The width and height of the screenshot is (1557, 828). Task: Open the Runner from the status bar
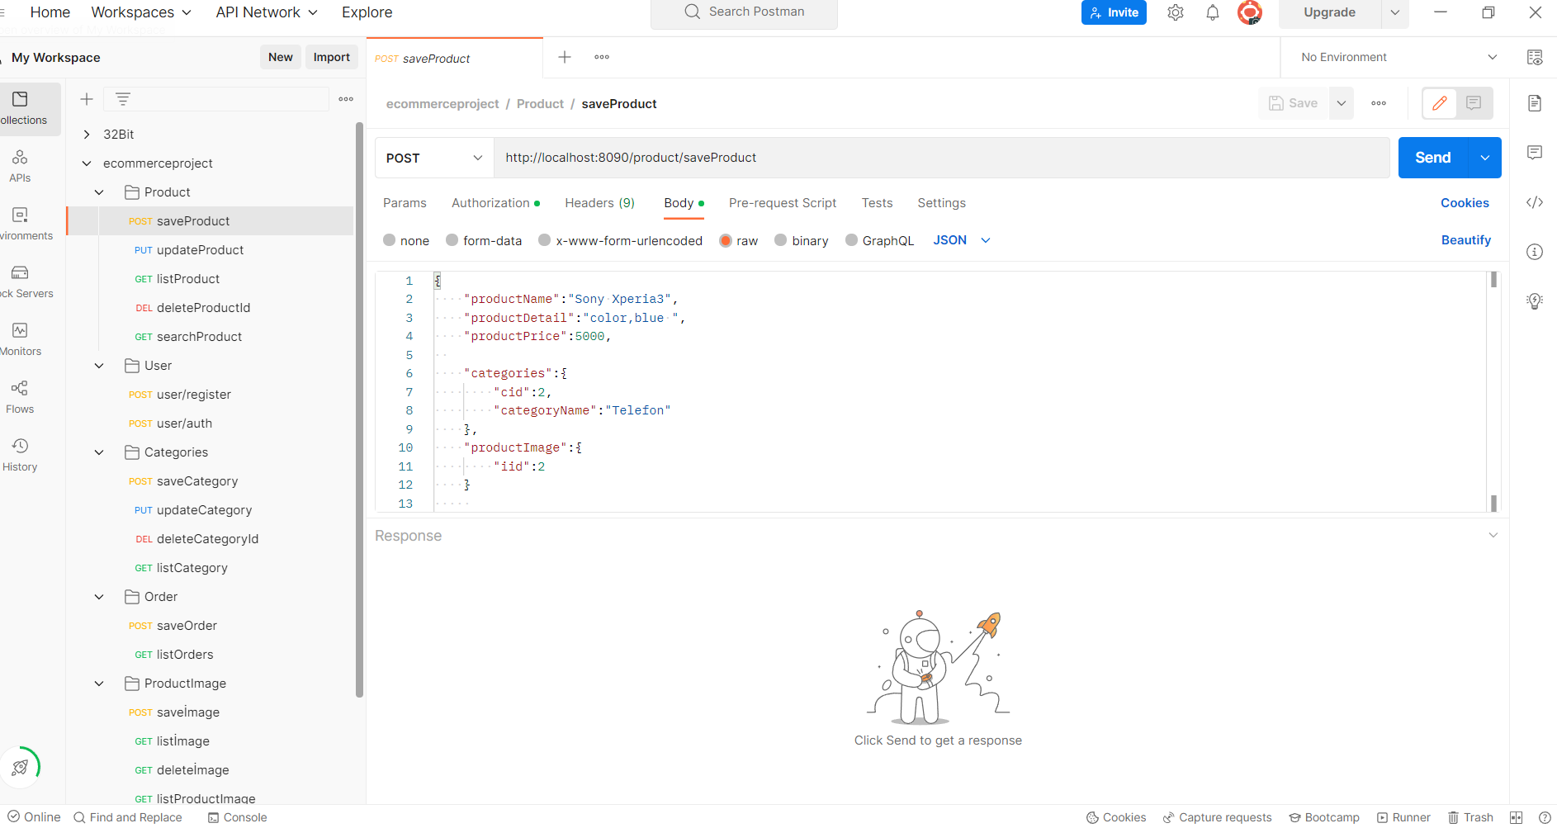pyautogui.click(x=1404, y=817)
